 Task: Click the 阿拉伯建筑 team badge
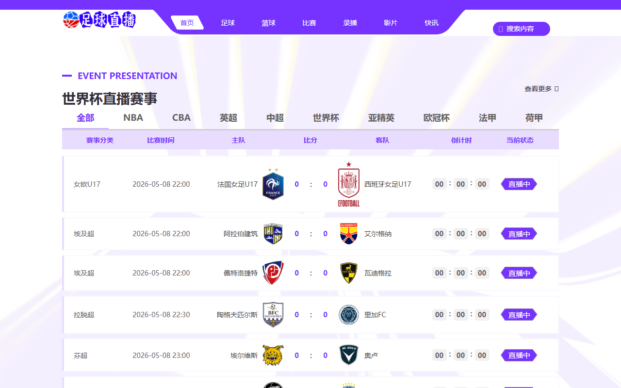click(273, 234)
